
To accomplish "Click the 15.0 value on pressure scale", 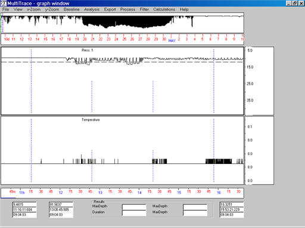I will click(x=250, y=67).
